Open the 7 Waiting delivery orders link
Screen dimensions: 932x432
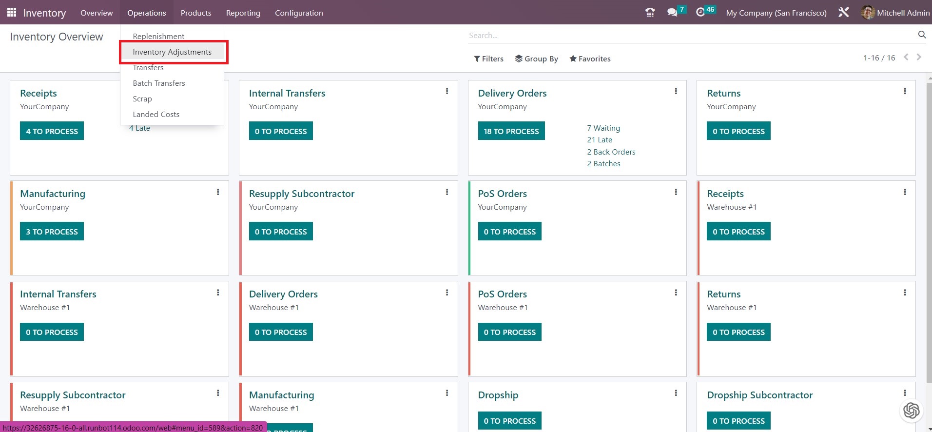tap(603, 128)
